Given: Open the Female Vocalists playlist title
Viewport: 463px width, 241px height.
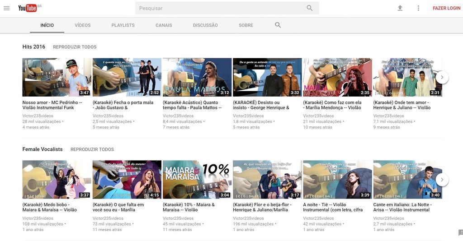Looking at the screenshot, I should (43, 149).
